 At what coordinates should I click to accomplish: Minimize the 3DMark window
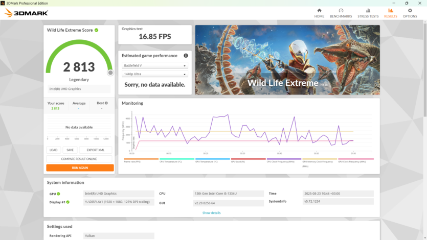[x=394, y=3]
